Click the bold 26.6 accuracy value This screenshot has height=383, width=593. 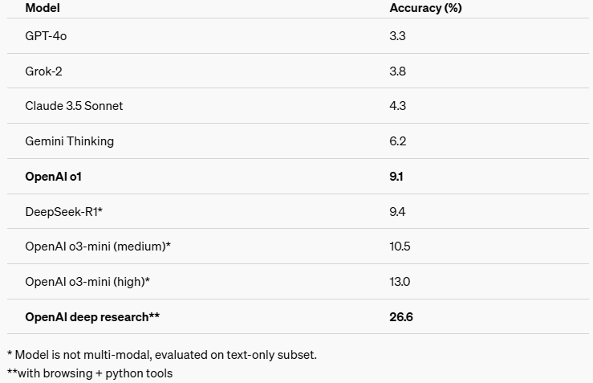(x=401, y=317)
